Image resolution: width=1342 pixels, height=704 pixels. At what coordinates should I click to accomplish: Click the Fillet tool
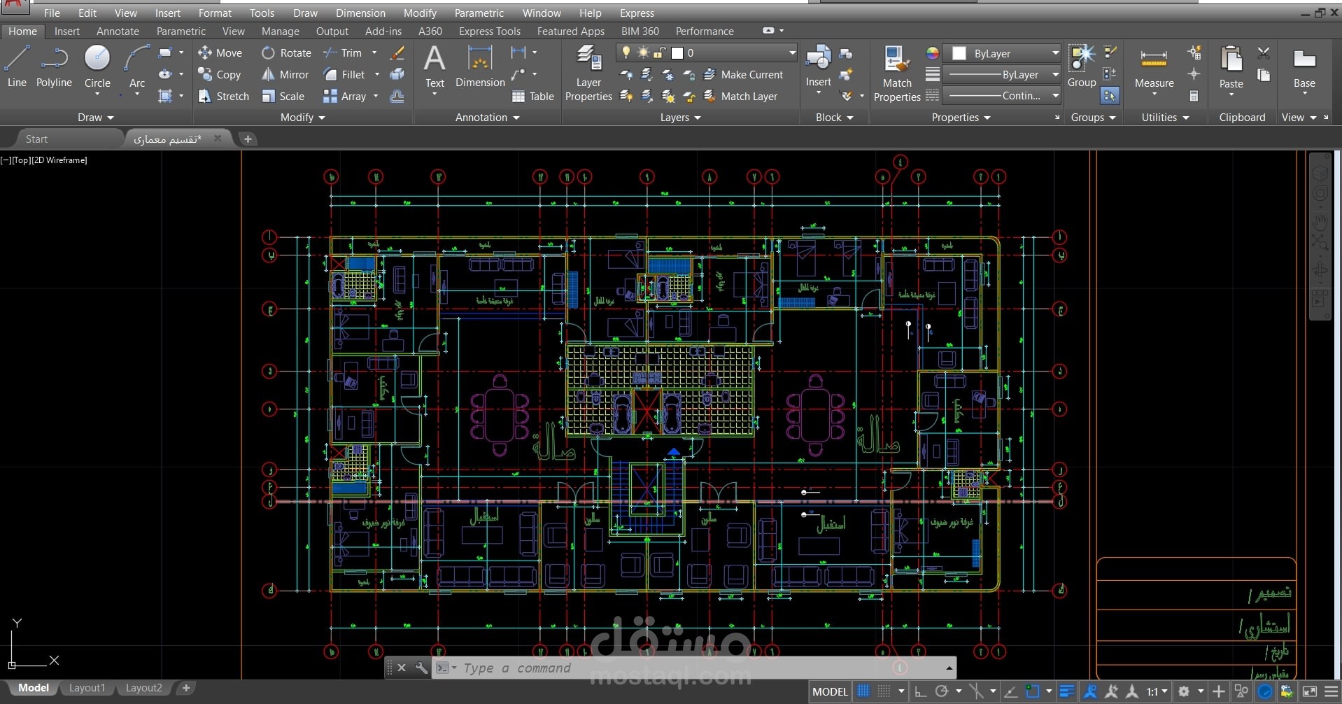[344, 74]
